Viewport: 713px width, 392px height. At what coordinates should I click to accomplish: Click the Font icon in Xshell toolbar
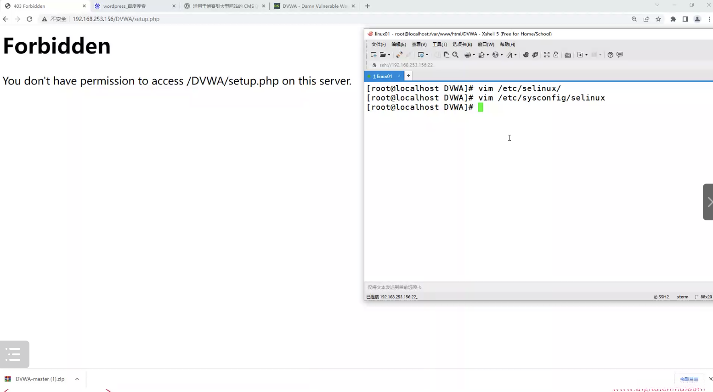[509, 55]
